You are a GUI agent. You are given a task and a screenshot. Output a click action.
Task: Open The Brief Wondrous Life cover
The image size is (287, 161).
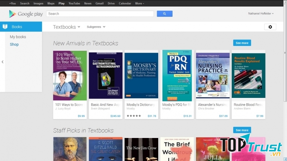click(177, 149)
